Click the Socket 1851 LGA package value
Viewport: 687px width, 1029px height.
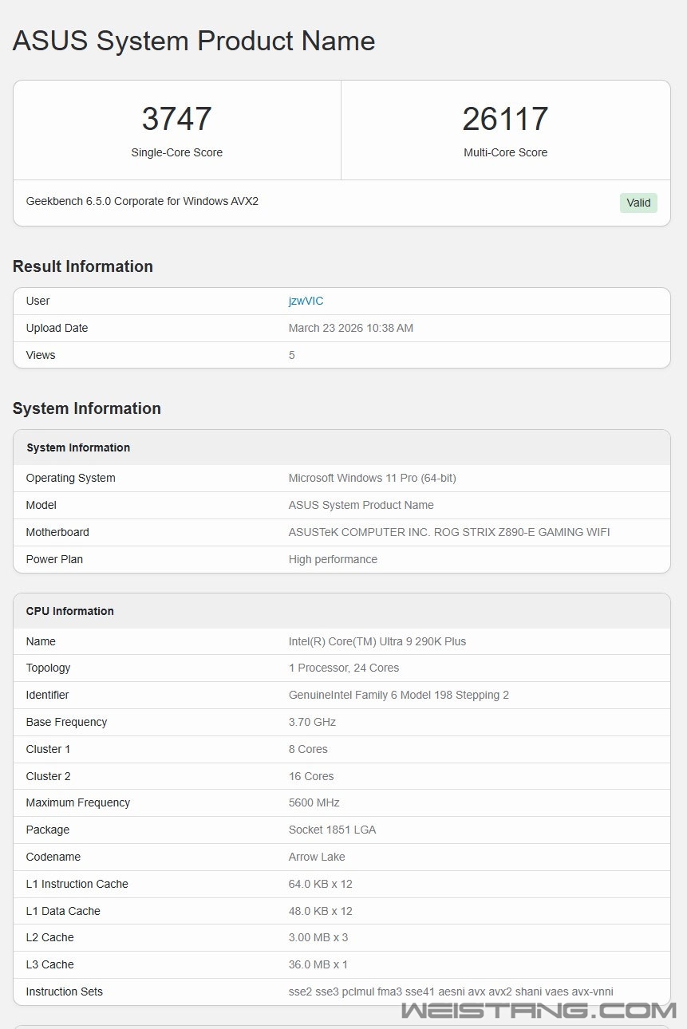(332, 830)
